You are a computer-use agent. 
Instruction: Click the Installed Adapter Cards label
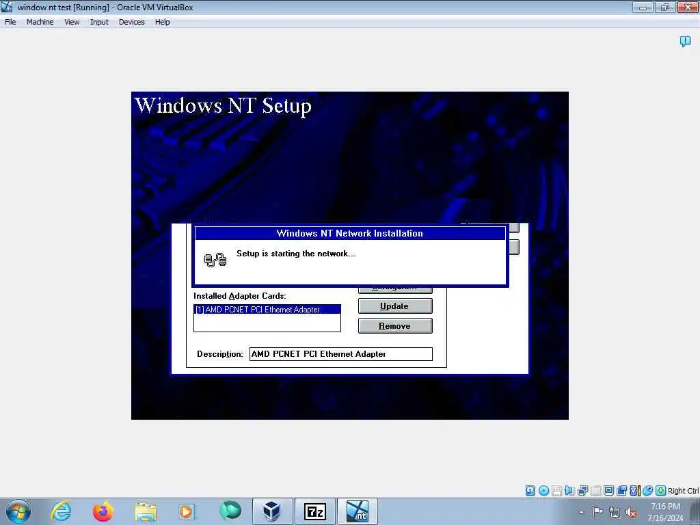coord(240,296)
